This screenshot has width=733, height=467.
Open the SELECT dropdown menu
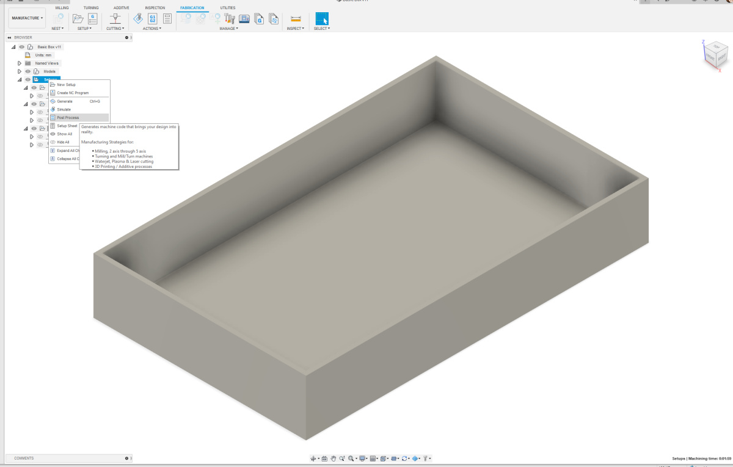click(322, 28)
